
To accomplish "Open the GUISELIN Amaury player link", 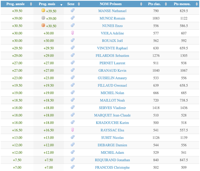I will (112, 78).
